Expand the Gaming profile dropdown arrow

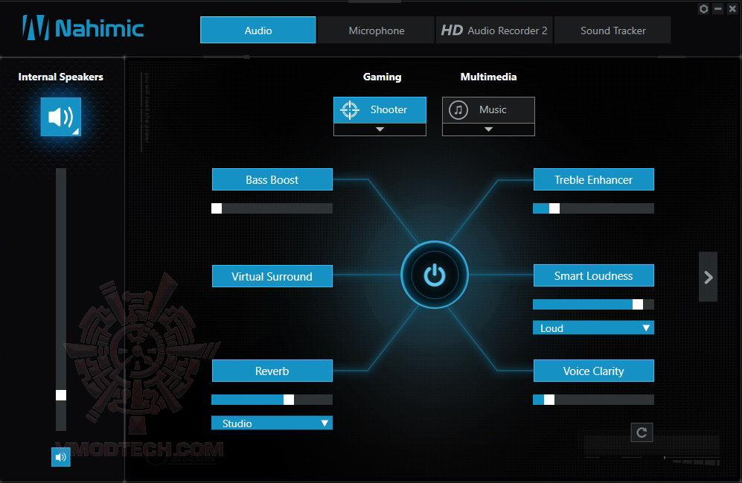point(380,129)
